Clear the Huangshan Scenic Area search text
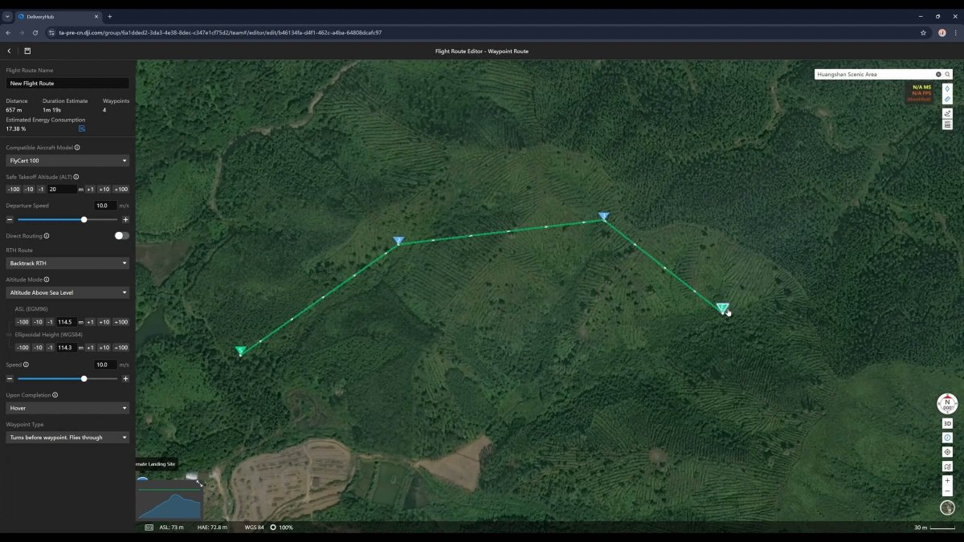The image size is (964, 542). pyautogui.click(x=938, y=74)
